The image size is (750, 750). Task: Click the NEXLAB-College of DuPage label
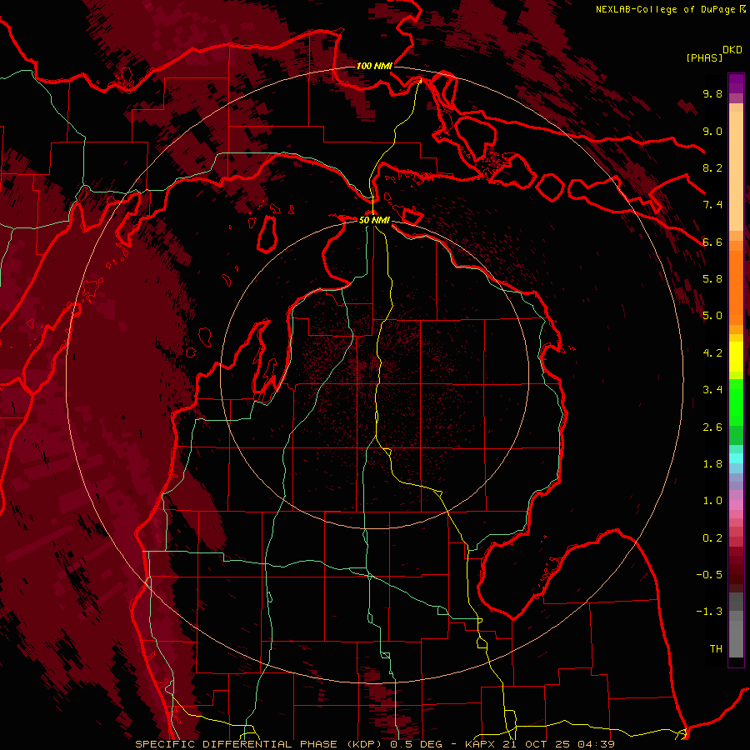666,9
